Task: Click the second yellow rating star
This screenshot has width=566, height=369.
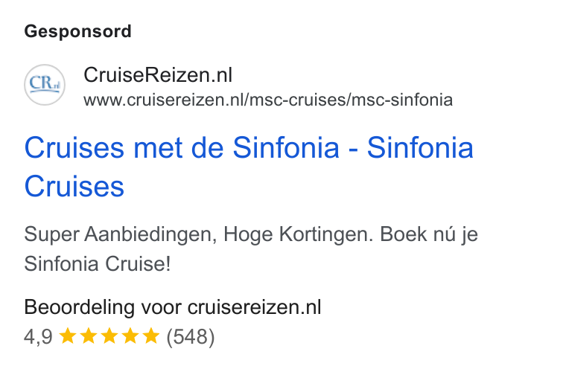Action: click(89, 336)
